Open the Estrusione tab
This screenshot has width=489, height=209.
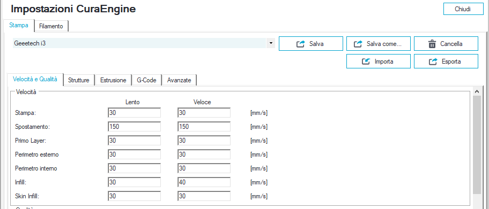point(113,80)
